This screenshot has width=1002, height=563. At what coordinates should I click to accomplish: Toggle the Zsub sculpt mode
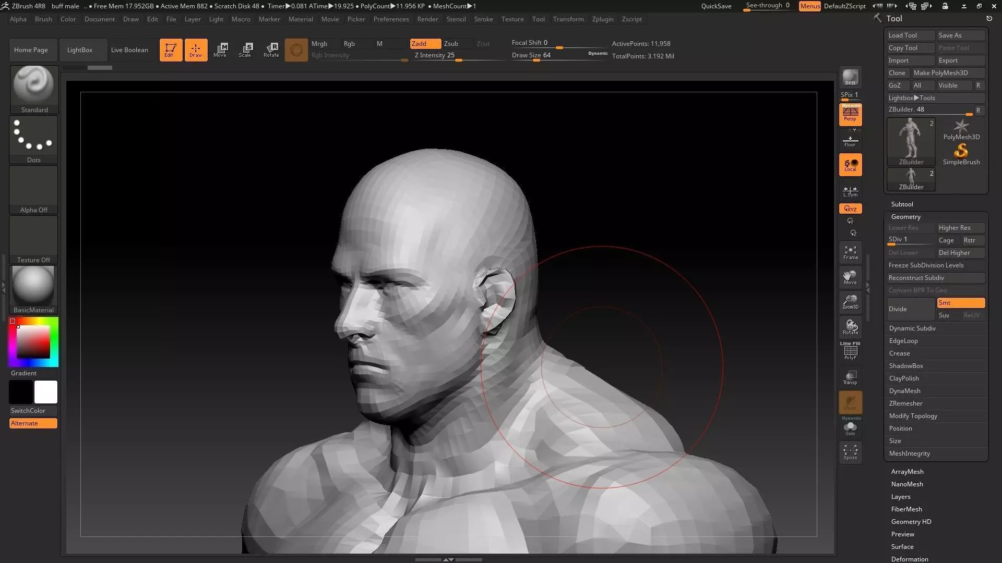451,44
